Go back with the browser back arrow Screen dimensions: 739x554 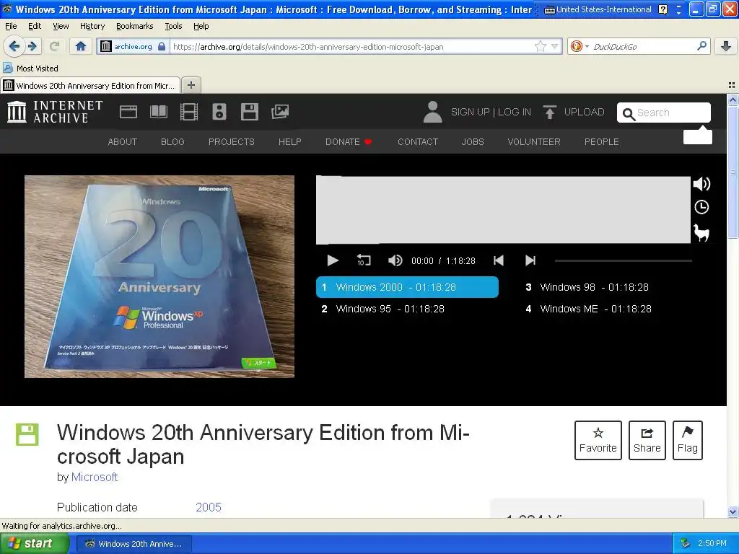pyautogui.click(x=14, y=46)
